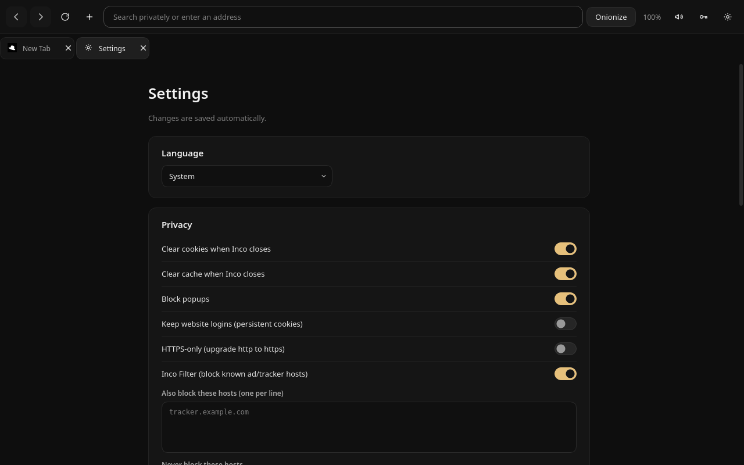
Task: Click the Onionize button
Action: coord(611,17)
